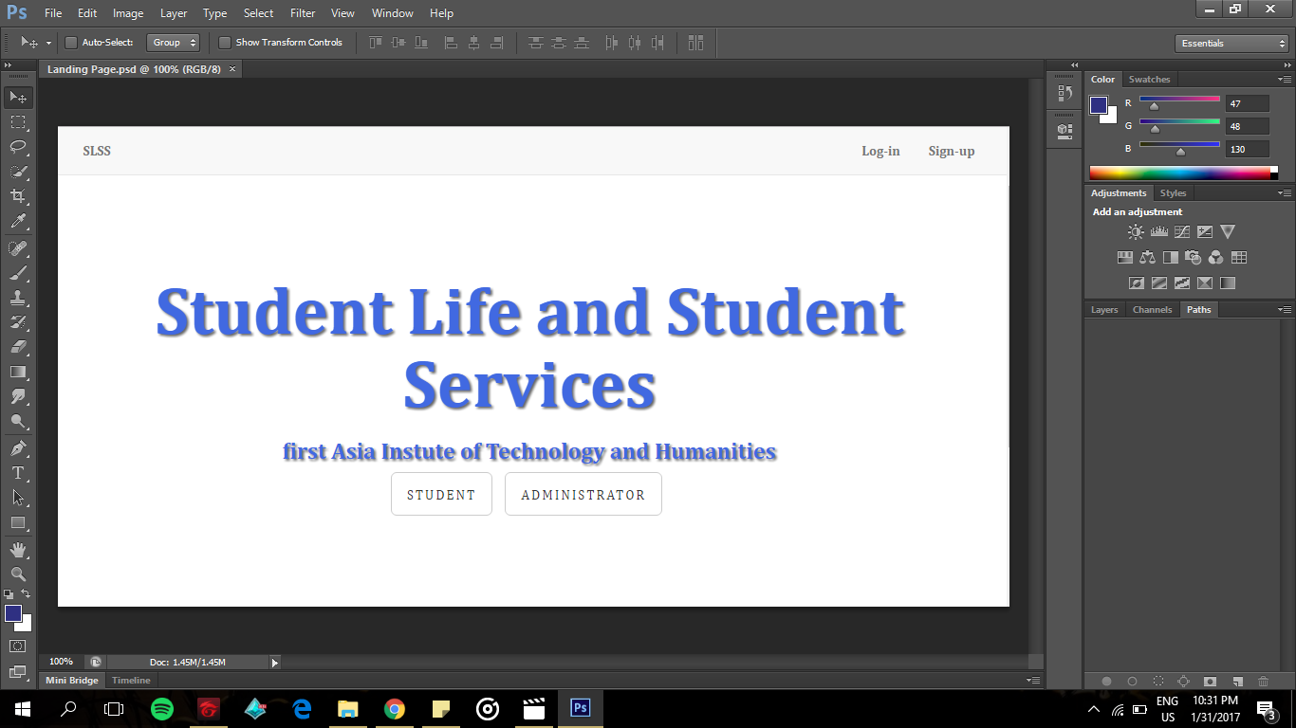
Task: Add a Channel Mixer adjustment
Action: (1216, 257)
